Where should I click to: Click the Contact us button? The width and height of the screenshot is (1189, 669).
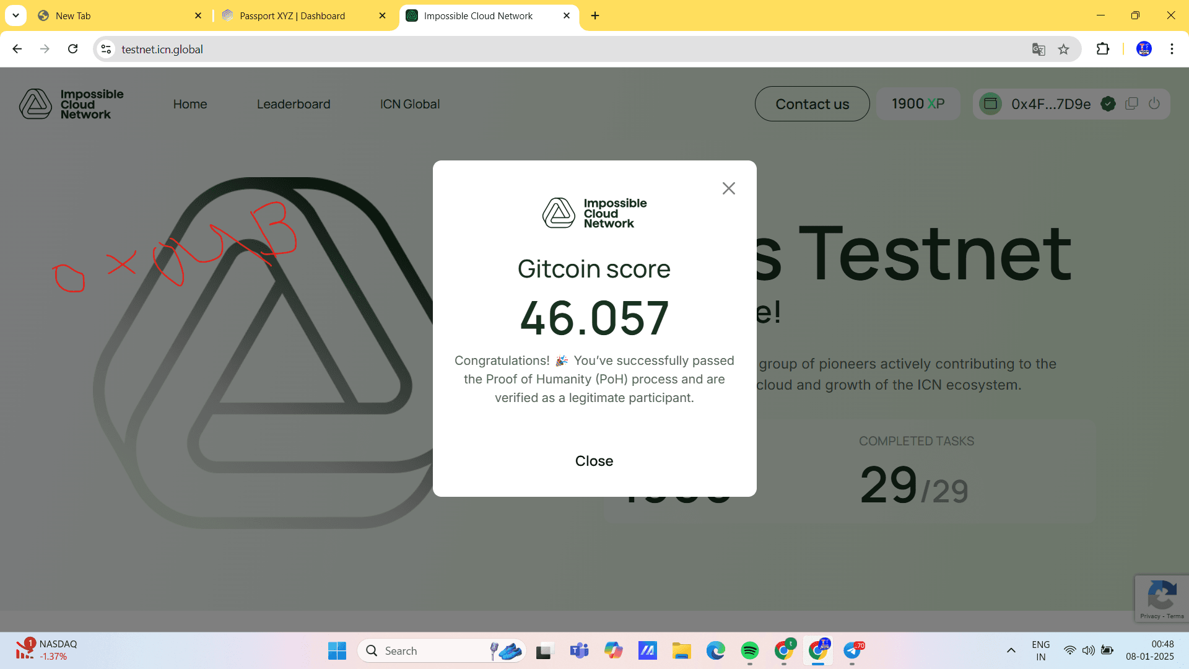pyautogui.click(x=812, y=104)
